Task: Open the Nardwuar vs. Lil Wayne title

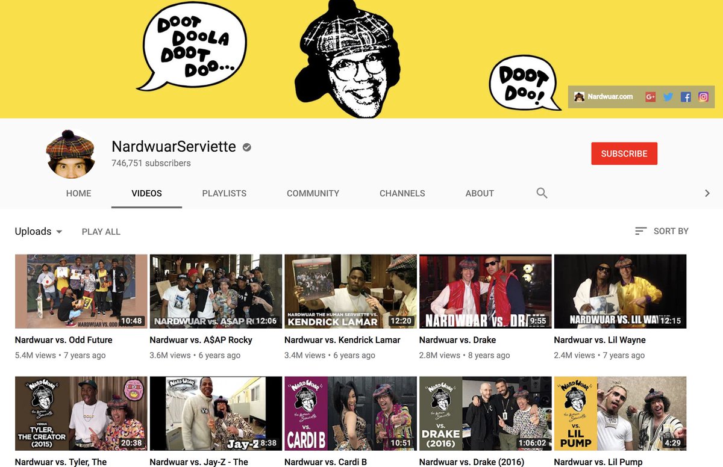Action: 600,340
